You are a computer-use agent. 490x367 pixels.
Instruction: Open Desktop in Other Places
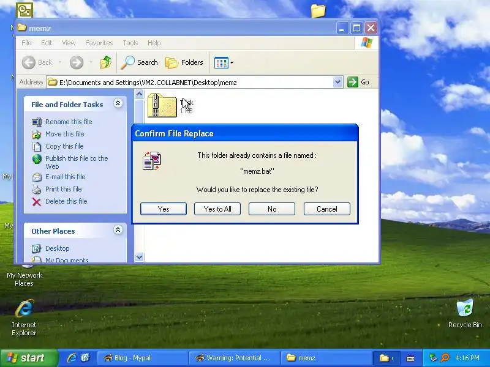[57, 248]
